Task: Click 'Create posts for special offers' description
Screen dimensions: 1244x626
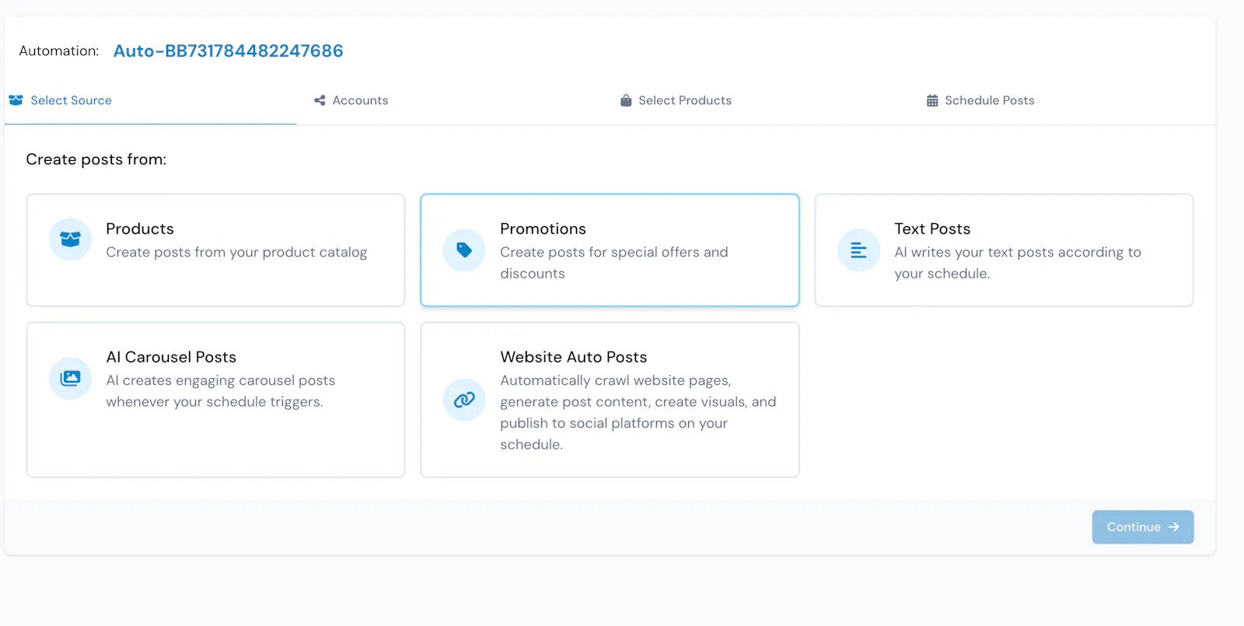Action: [x=614, y=263]
